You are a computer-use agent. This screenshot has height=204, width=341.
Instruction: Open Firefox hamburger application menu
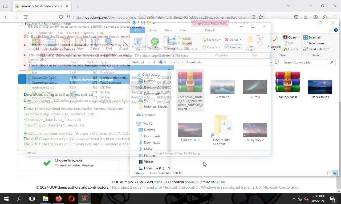coord(335,17)
